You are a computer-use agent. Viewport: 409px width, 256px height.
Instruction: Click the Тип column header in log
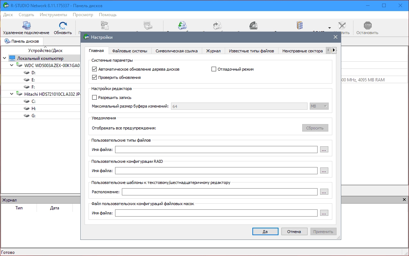coord(19,208)
